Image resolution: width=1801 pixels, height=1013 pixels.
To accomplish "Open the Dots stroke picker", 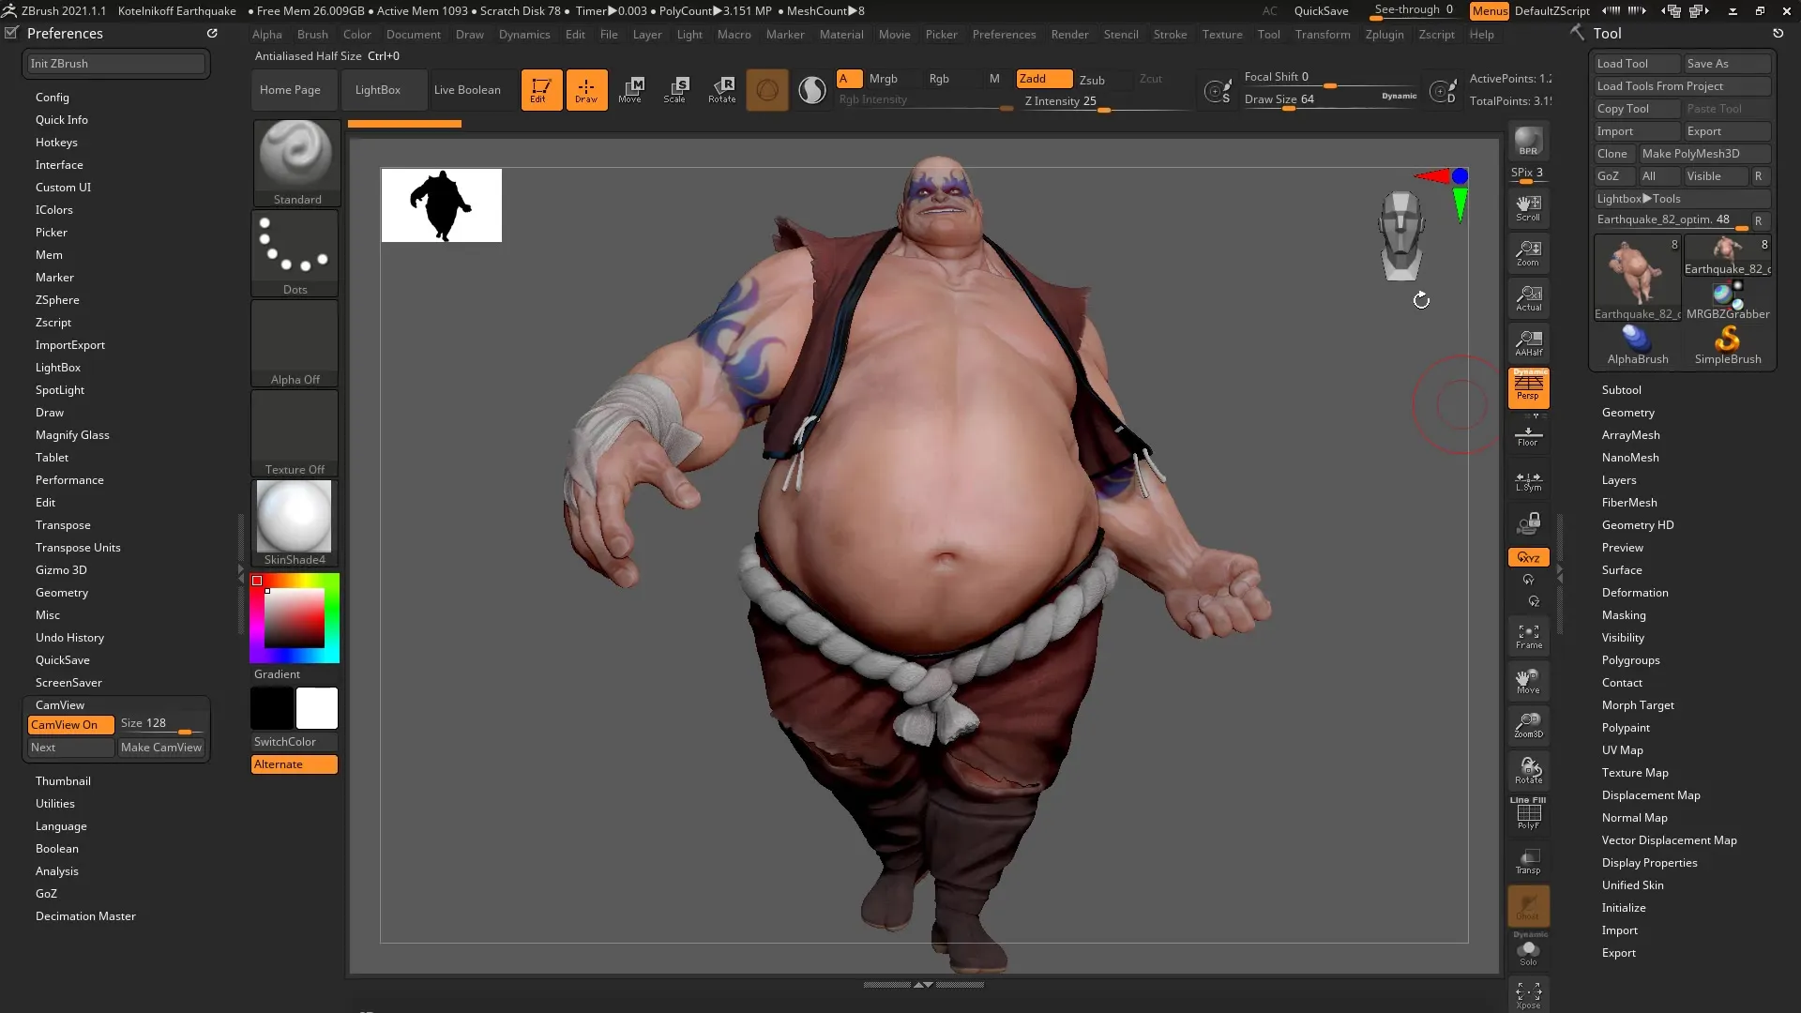I will 295,252.
